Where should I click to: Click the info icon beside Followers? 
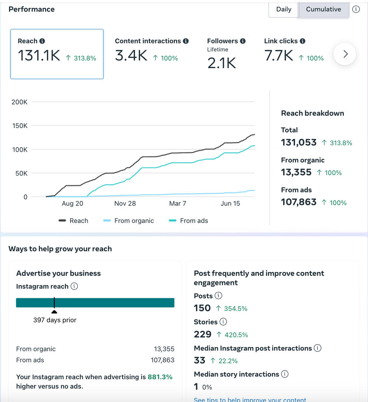(x=243, y=41)
